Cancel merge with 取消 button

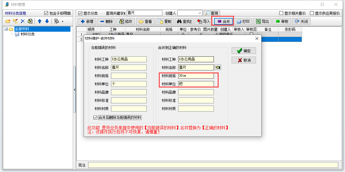(x=244, y=60)
